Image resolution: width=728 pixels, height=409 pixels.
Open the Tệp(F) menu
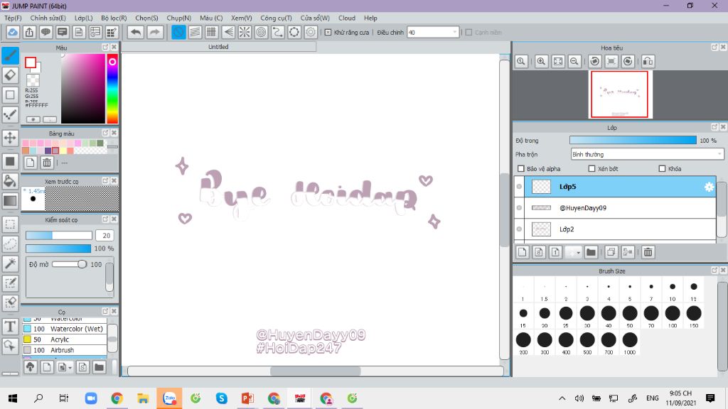point(13,18)
